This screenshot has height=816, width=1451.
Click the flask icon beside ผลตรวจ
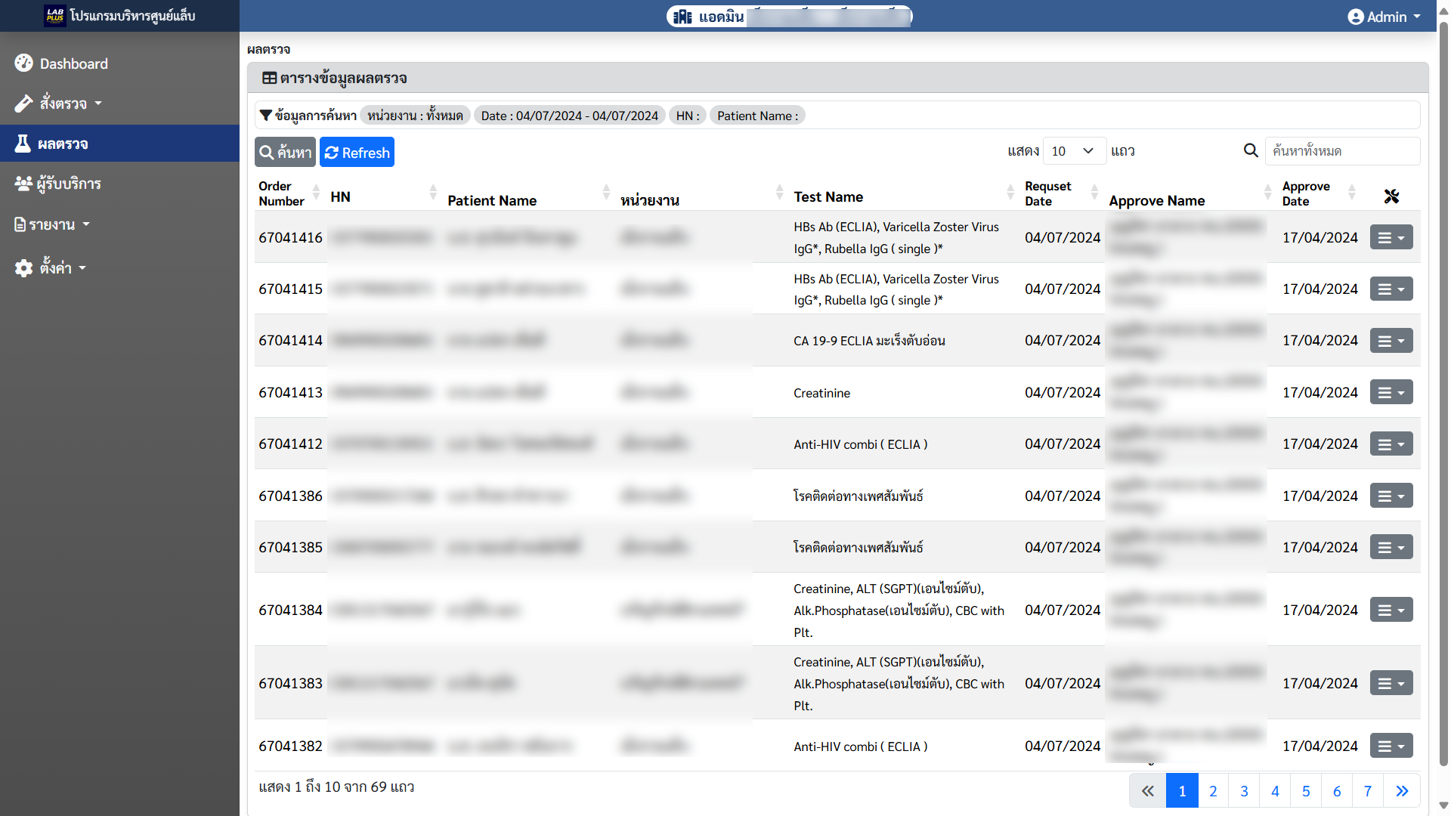[x=23, y=144]
